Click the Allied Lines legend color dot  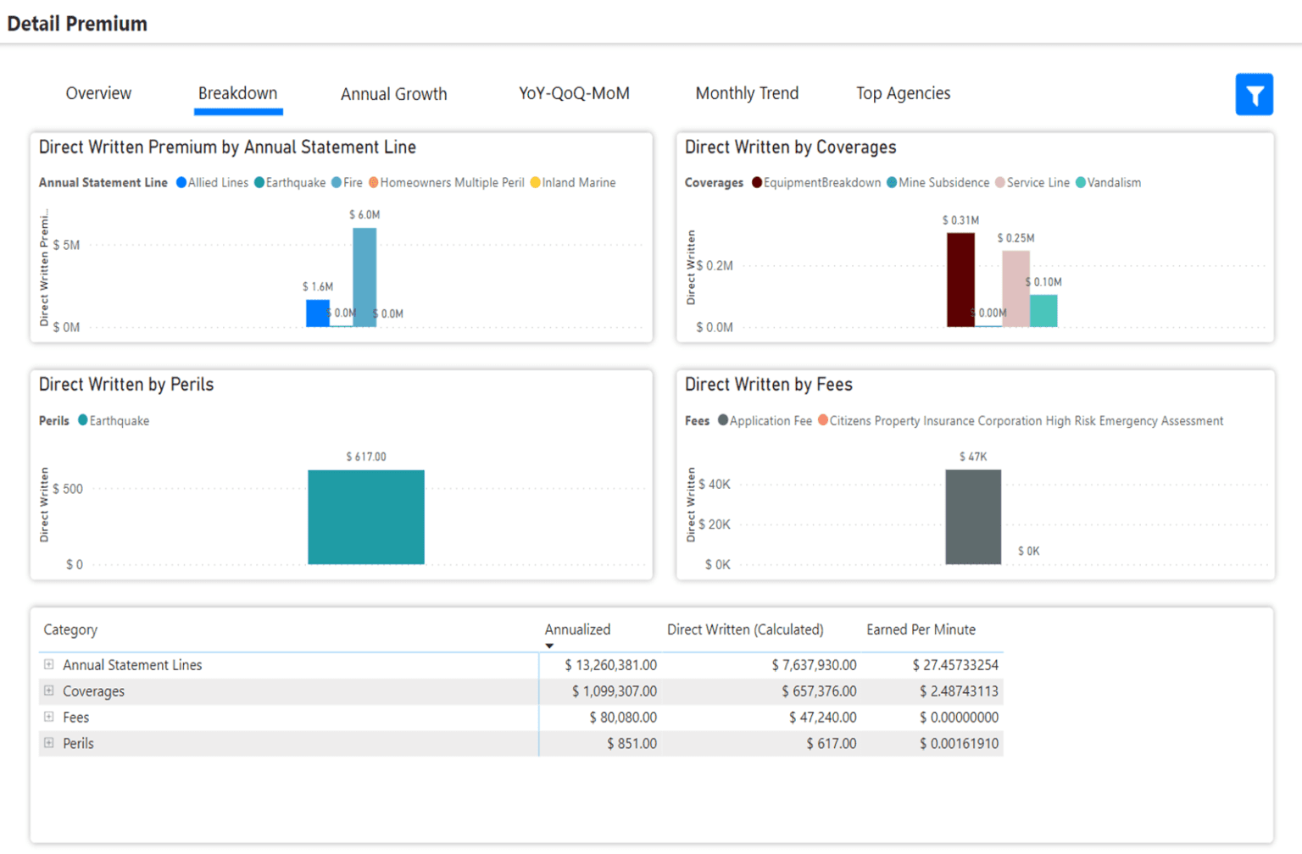click(x=181, y=183)
